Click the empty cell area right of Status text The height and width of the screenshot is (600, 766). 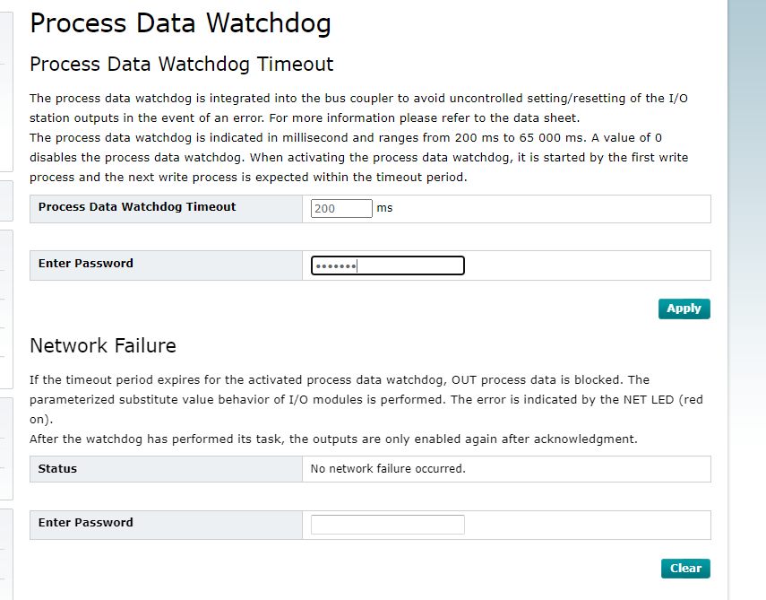coord(588,469)
